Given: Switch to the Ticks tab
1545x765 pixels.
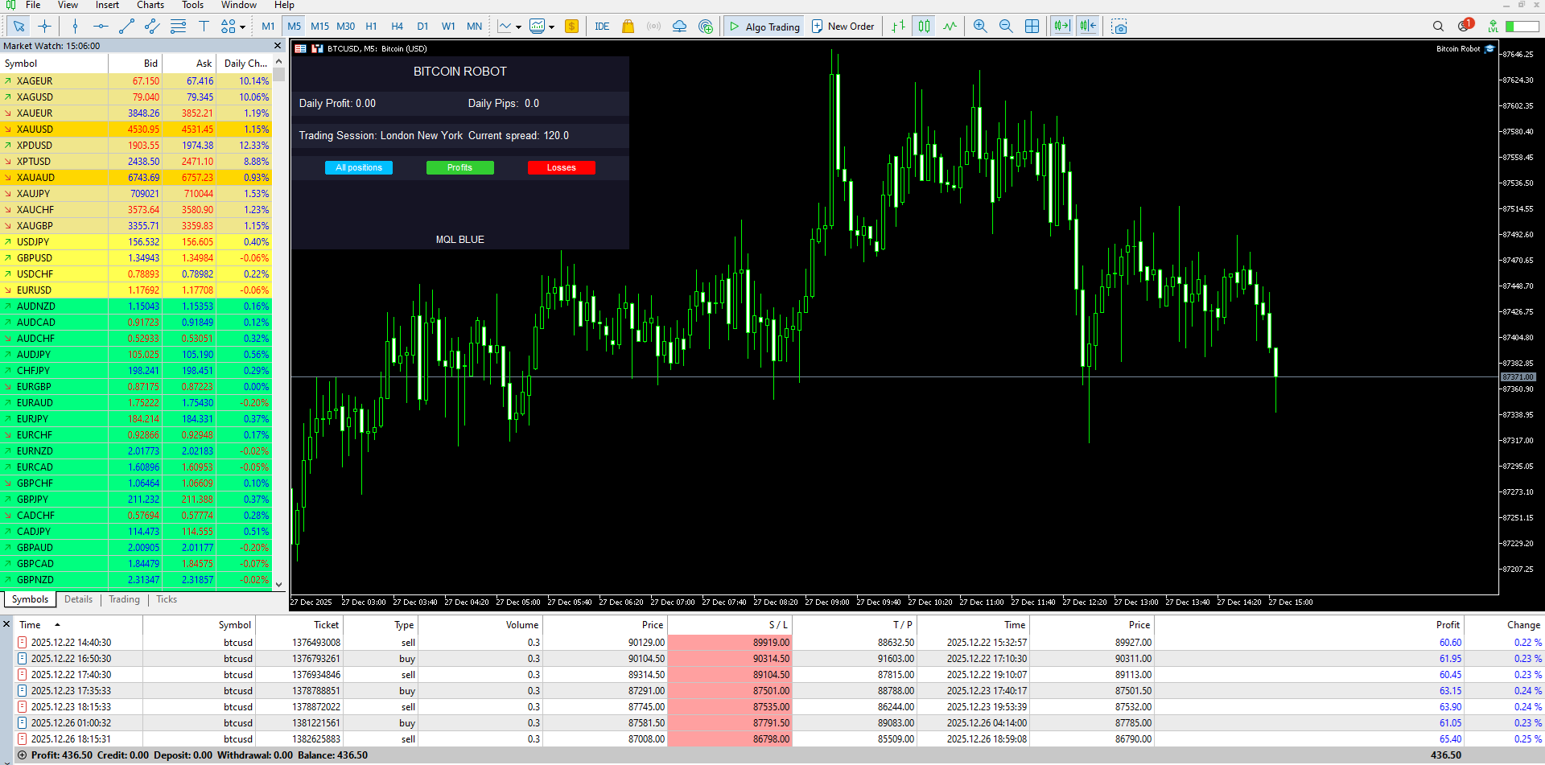Looking at the screenshot, I should coord(167,599).
